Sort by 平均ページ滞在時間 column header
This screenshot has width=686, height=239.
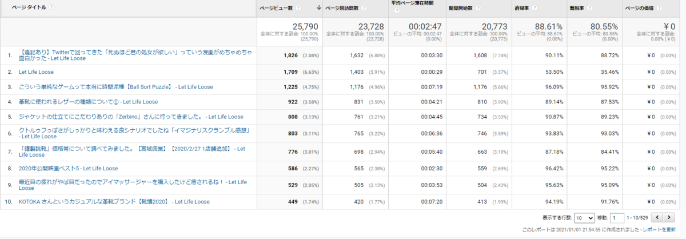tap(412, 3)
